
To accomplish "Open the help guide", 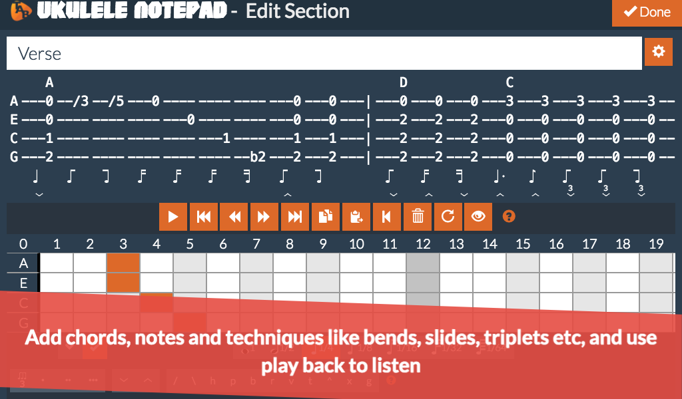I will [x=508, y=217].
